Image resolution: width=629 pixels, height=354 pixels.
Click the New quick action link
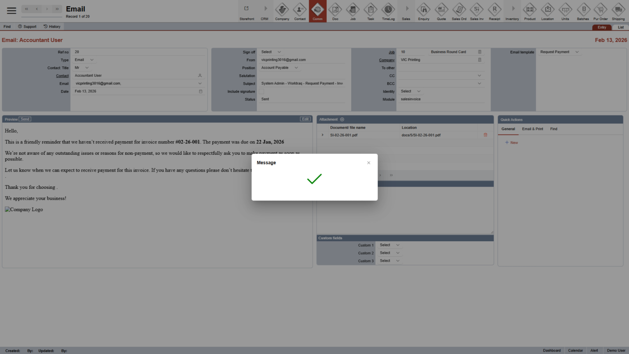(511, 143)
